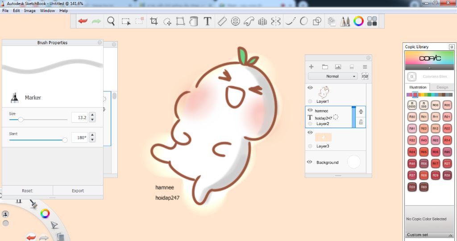Screen dimensions: 457x241
Task: Enable the Ellipse guide tool
Action: [236, 21]
